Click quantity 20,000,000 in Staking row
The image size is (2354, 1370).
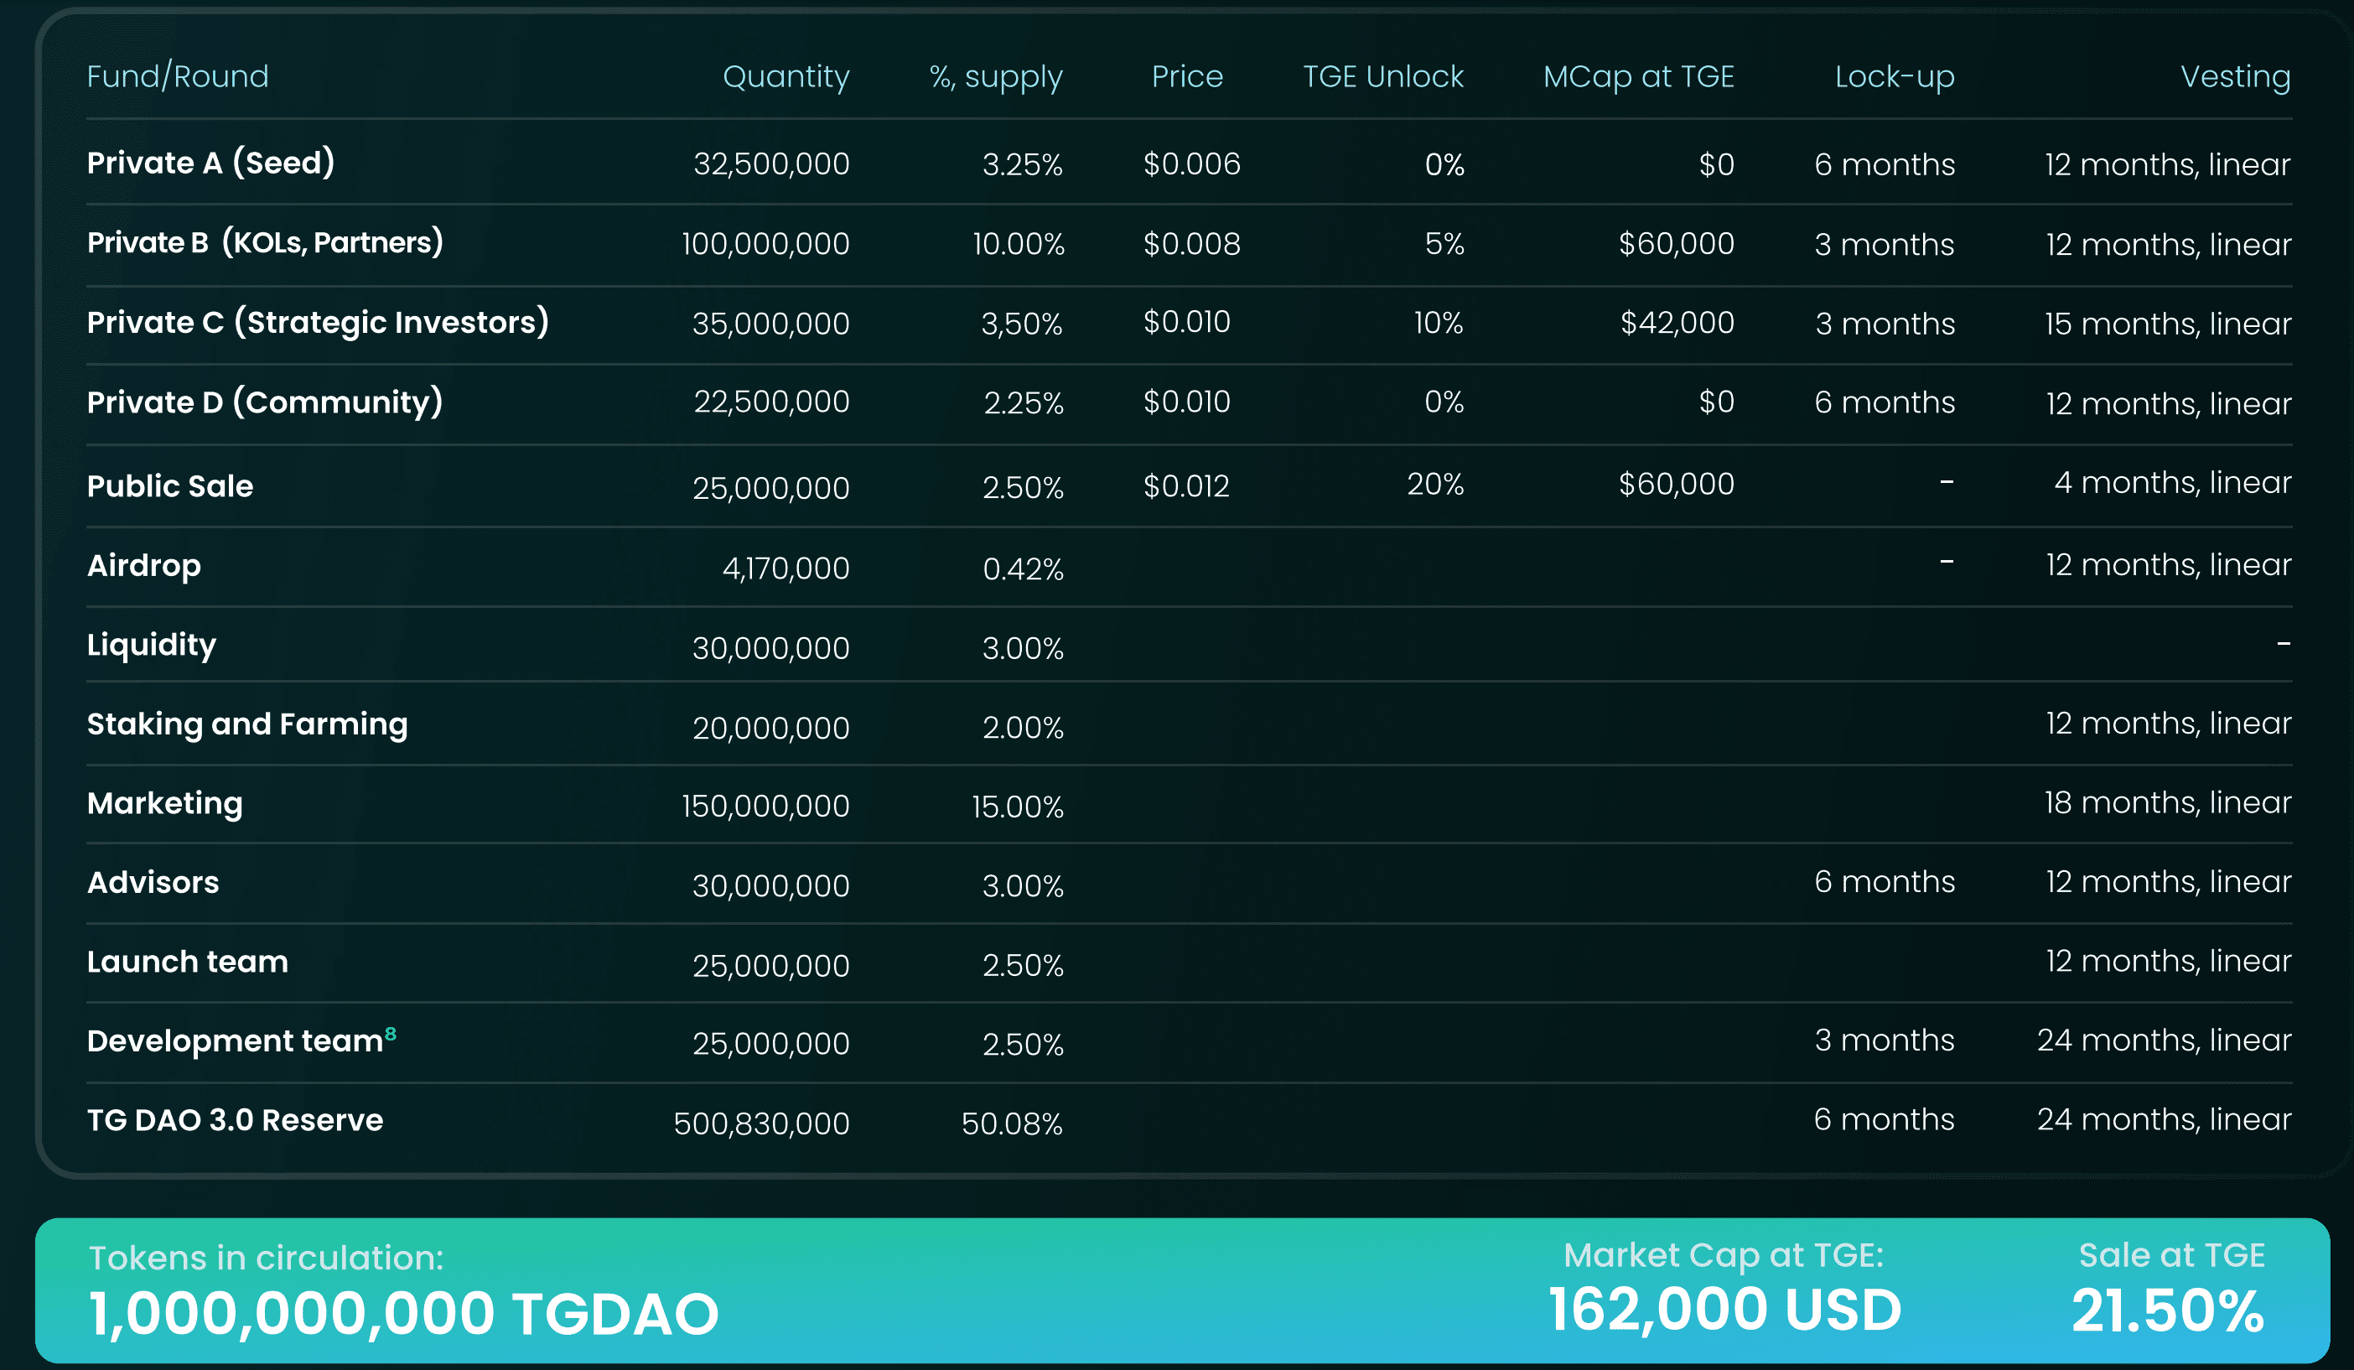point(770,728)
